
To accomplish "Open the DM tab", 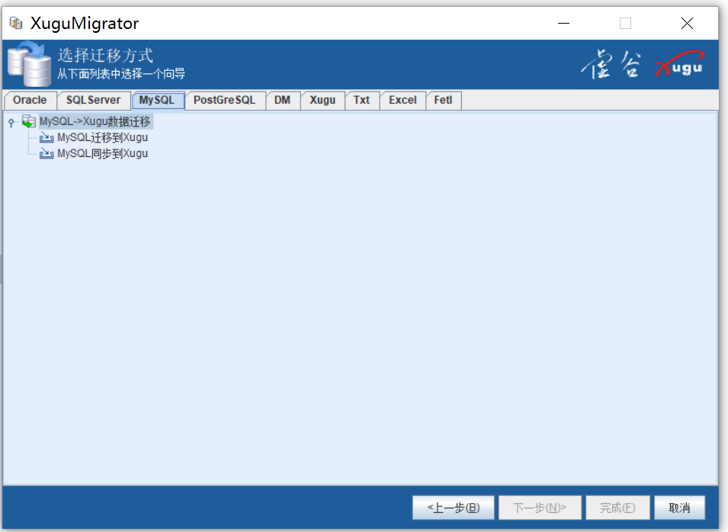I will pos(282,101).
